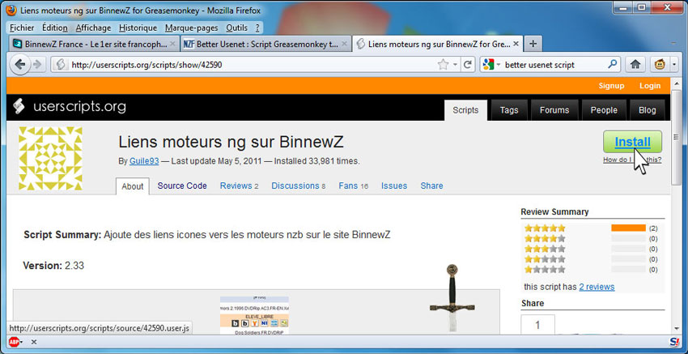688x354 pixels.
Task: Open a new tab with plus button
Action: [x=533, y=44]
